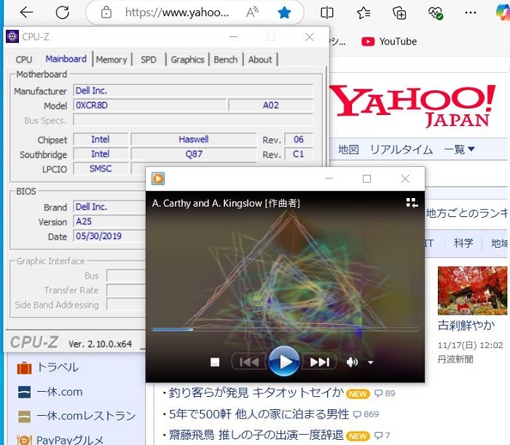Click the Chipset Rev. value 06
Screen dimensions: 510x445
pos(299,139)
